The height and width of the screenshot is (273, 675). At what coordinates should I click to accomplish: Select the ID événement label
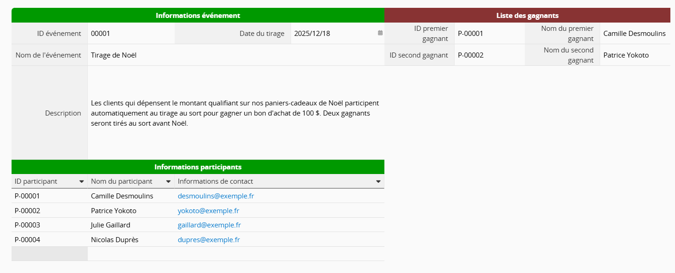49,33
